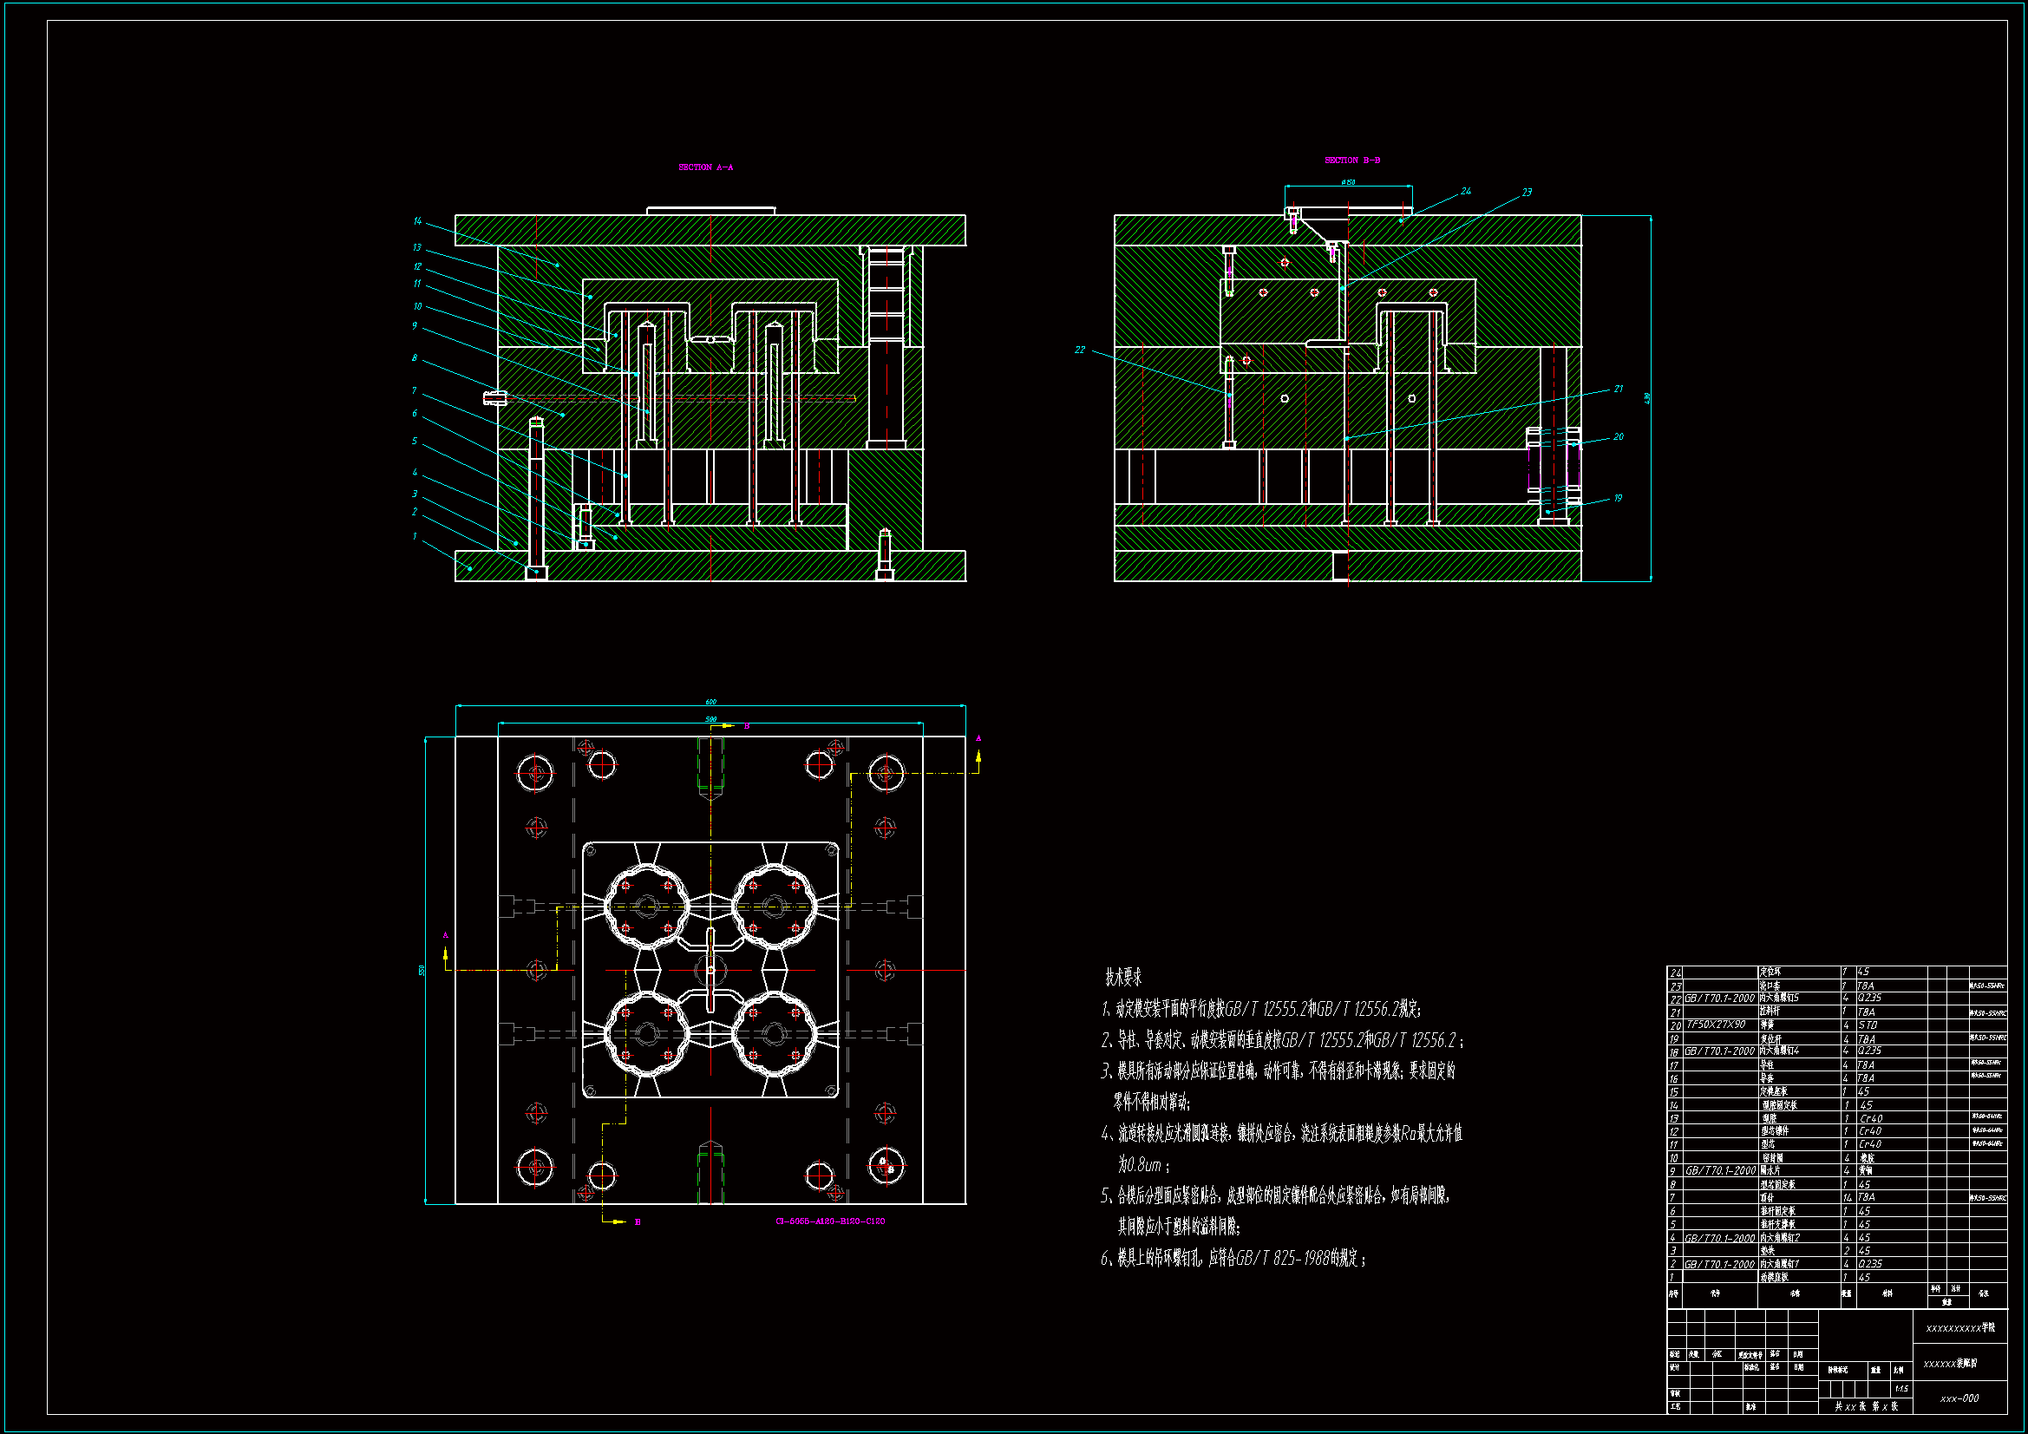Select the 600 width dimension in plan view
The height and width of the screenshot is (1434, 2028).
710,703
